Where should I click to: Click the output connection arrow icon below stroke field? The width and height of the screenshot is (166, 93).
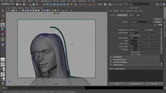[x=151, y=23]
